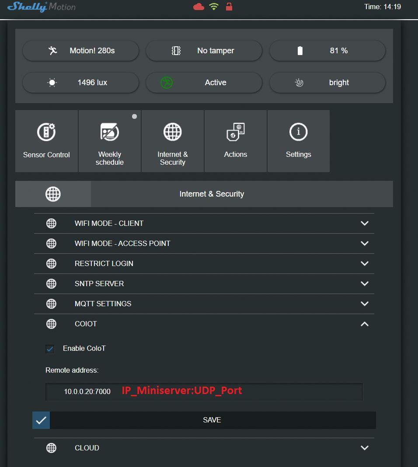Click the green Active motion icon
418x467 pixels.
point(167,83)
